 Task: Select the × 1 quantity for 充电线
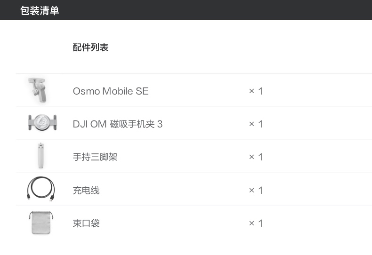[x=256, y=191]
